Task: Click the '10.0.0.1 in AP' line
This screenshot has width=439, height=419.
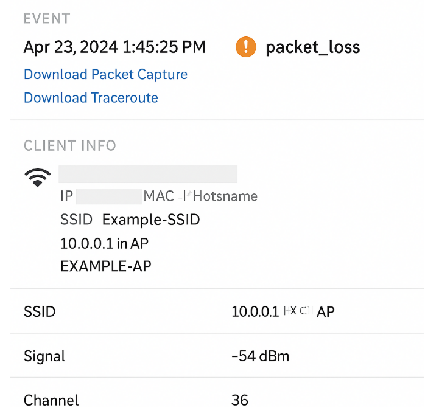Action: 104,243
